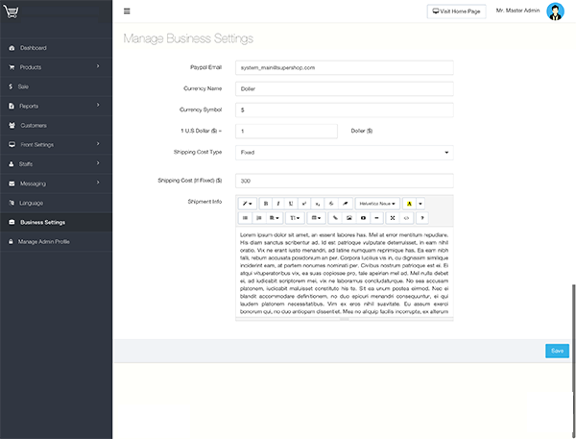Viewport: 576px width, 439px height.
Task: Open the Shipping Cost Type dropdown
Action: (345, 153)
